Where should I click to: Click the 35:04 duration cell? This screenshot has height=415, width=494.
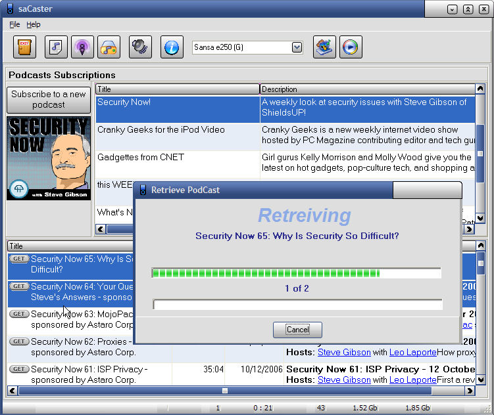(x=213, y=369)
